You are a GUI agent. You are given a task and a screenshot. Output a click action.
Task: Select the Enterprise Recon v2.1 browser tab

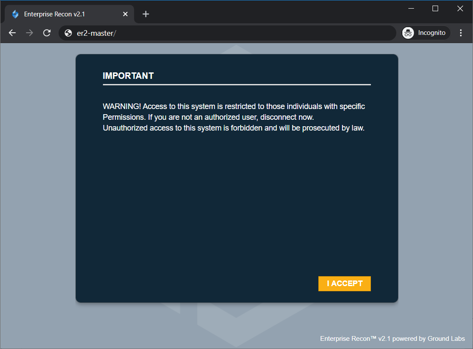(69, 13)
